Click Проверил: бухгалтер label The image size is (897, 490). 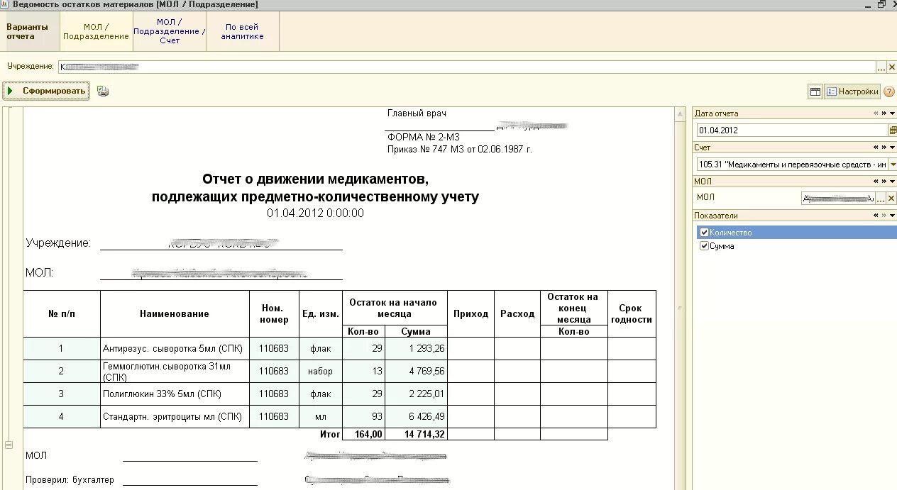(x=70, y=480)
